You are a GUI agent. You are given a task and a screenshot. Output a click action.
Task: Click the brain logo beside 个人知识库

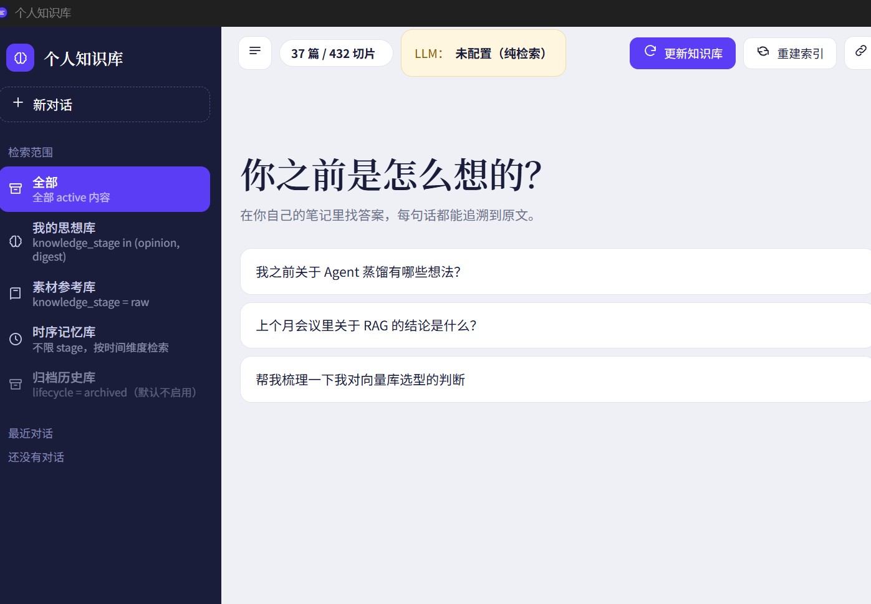tap(20, 58)
